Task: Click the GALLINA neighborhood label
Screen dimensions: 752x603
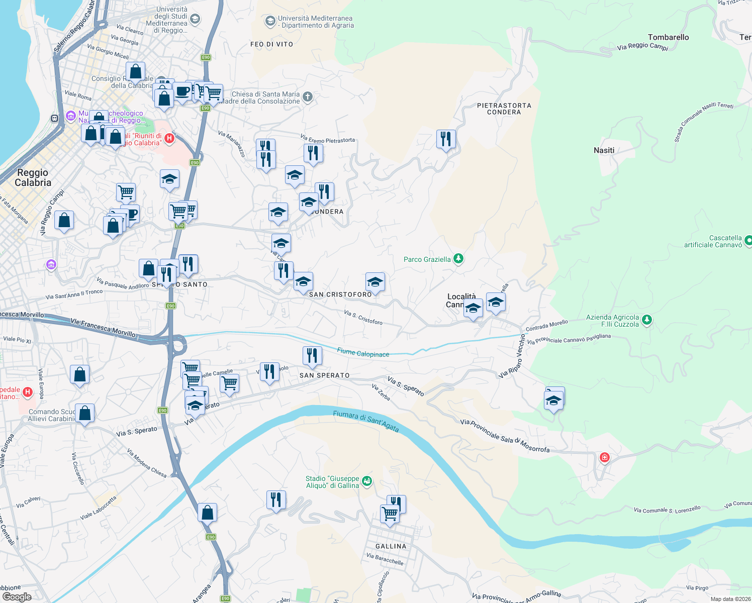Action: pyautogui.click(x=391, y=546)
